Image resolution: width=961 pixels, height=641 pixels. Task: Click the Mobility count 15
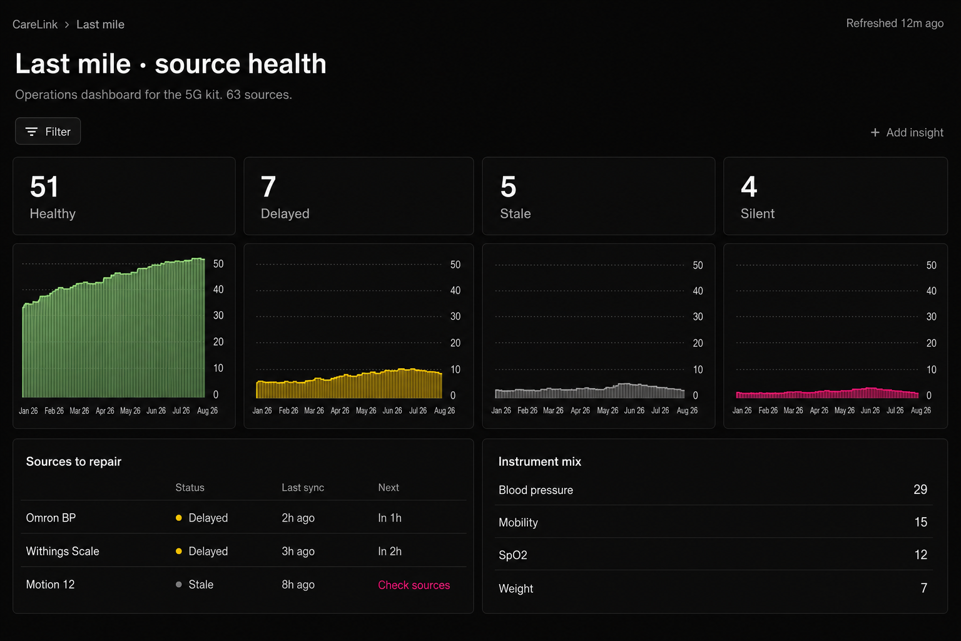pyautogui.click(x=920, y=522)
